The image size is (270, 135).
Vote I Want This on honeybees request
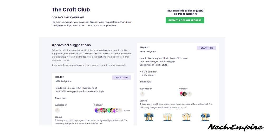point(121,78)
